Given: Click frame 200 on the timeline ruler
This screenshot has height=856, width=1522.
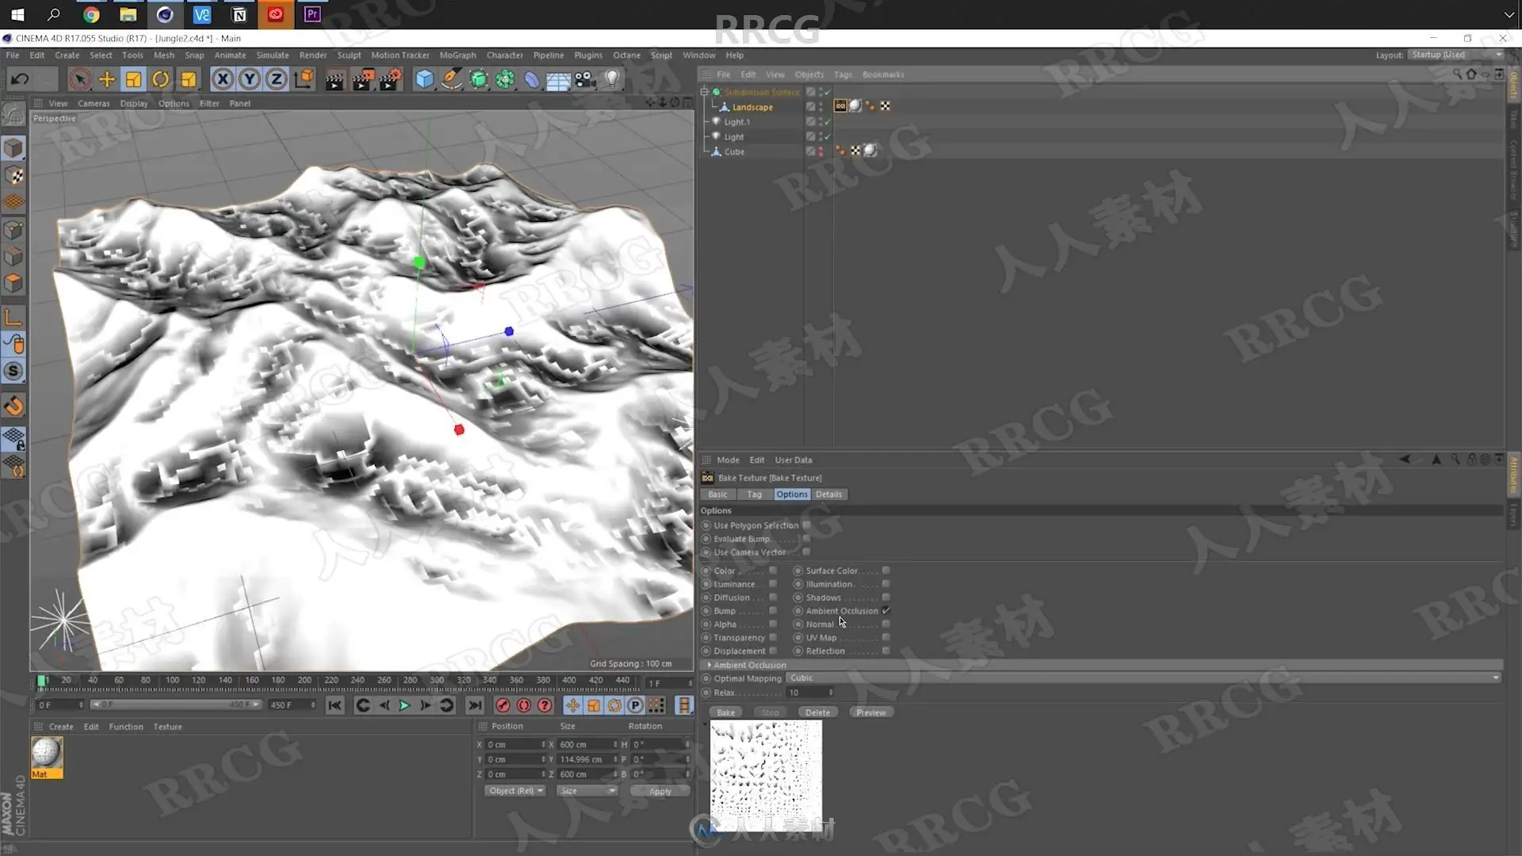Looking at the screenshot, I should pos(304,681).
